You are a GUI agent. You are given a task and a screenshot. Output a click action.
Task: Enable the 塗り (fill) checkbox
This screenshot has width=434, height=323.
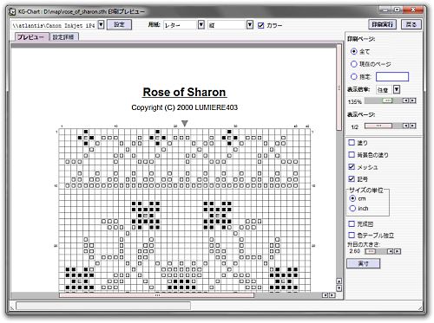[352, 142]
